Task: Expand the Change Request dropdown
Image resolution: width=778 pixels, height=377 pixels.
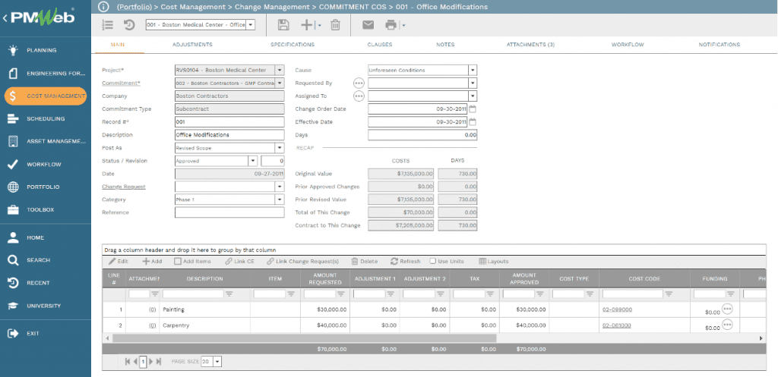Action: coord(280,187)
